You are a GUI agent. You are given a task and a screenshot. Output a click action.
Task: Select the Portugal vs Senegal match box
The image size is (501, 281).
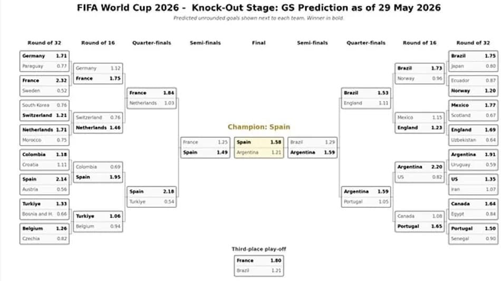click(473, 234)
